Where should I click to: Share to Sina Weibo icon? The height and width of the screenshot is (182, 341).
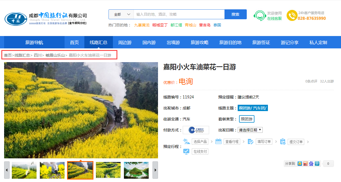pos(306,164)
